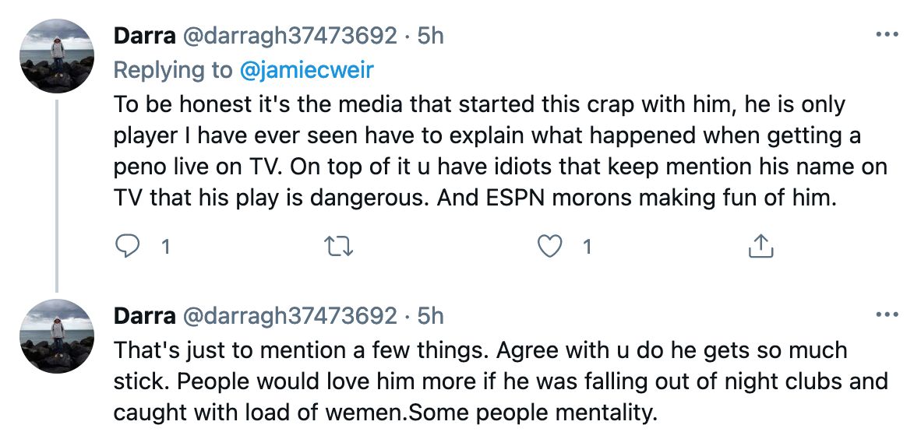Open the @jamiecweir profile link

[306, 70]
